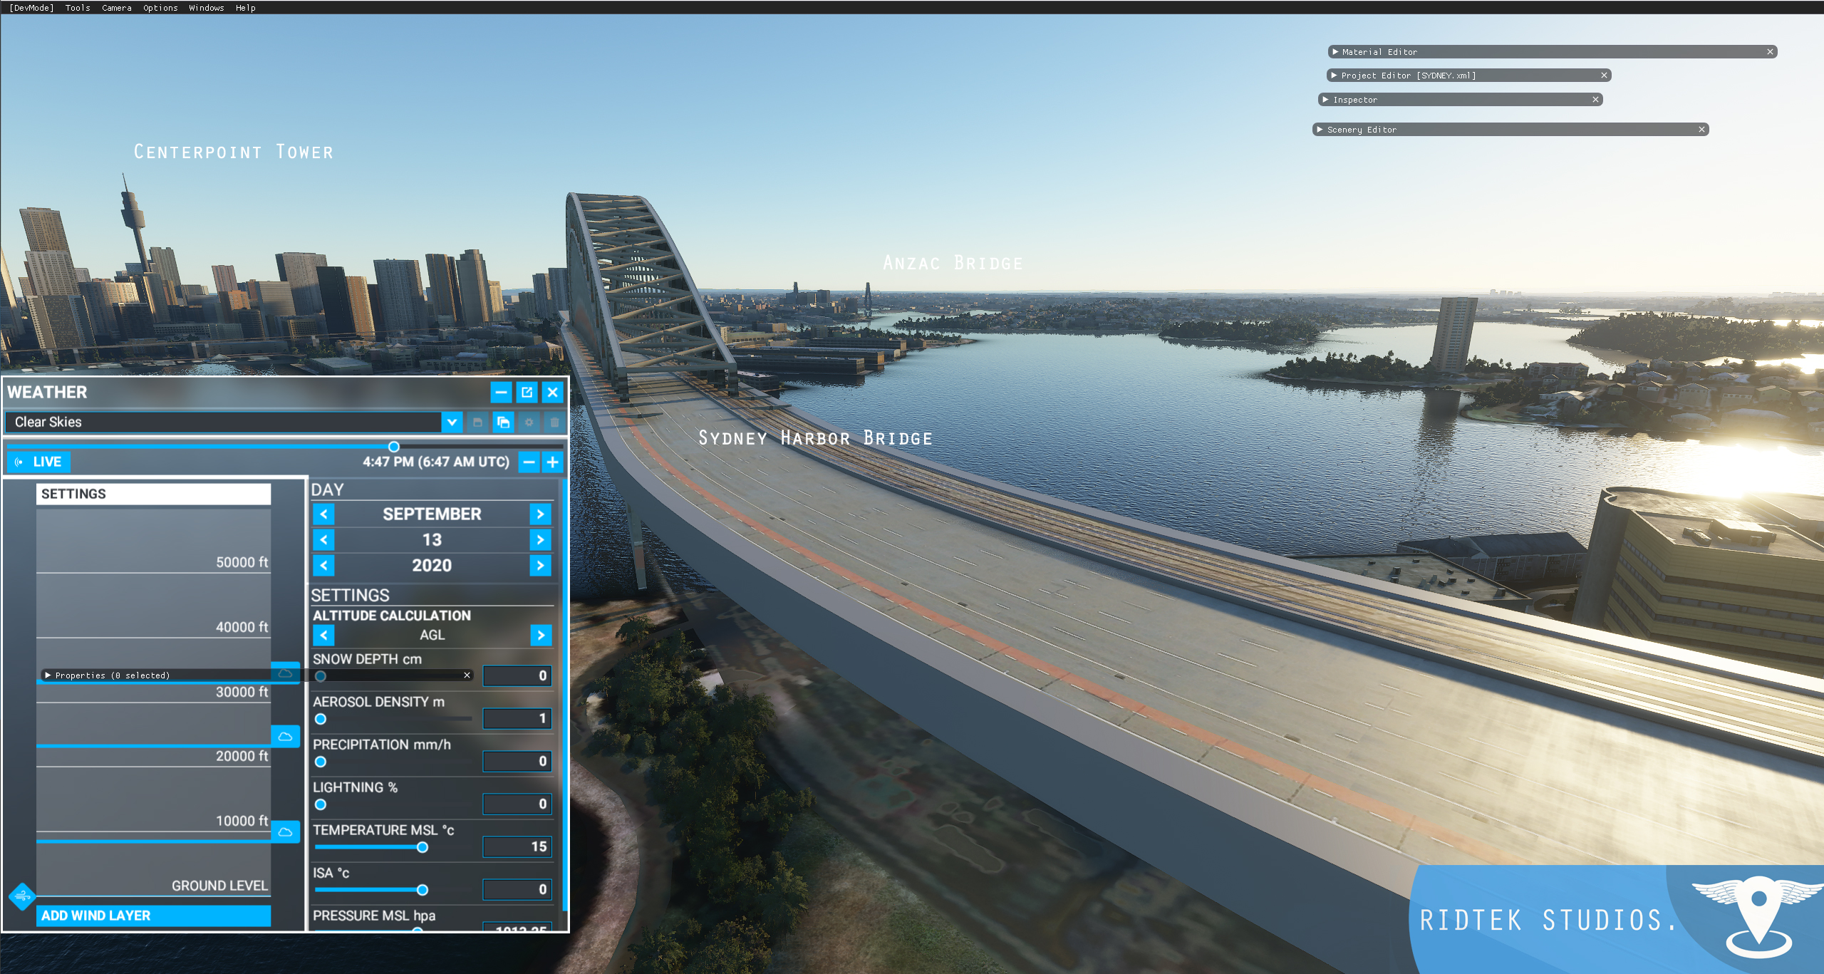Click the weather preset gear icon

[x=529, y=423]
